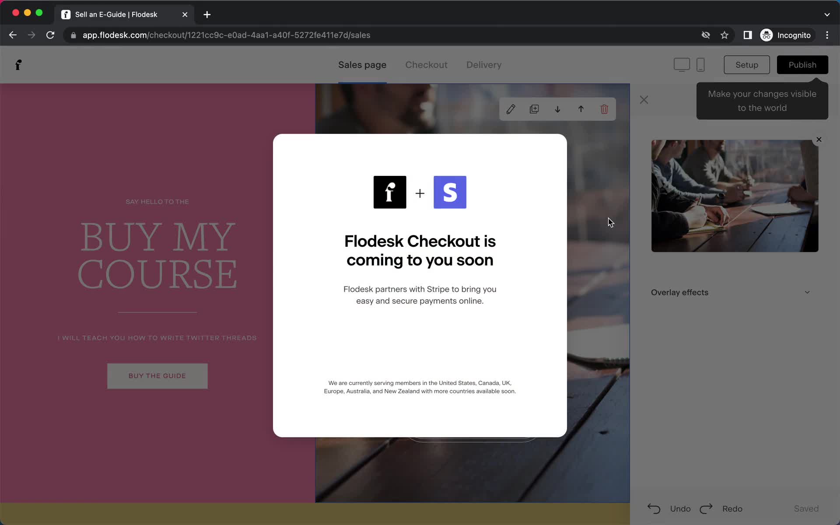Click the edit pencil icon in toolbar
This screenshot has width=840, height=525.
[x=511, y=109]
